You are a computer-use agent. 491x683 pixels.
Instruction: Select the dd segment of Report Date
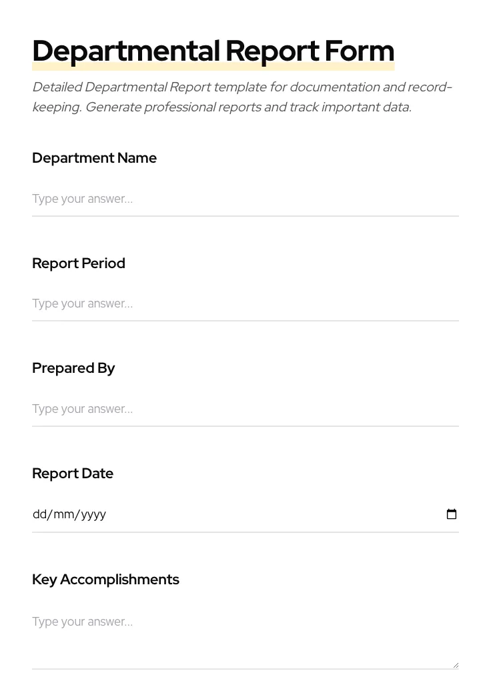pos(40,514)
